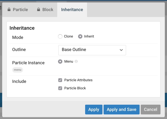The image size is (167, 119).
Task: Select the Inheritance tab
Action: [x=72, y=10]
